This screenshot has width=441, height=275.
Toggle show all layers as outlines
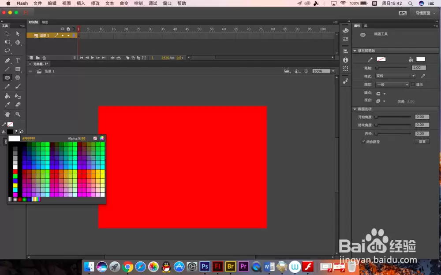(x=74, y=29)
